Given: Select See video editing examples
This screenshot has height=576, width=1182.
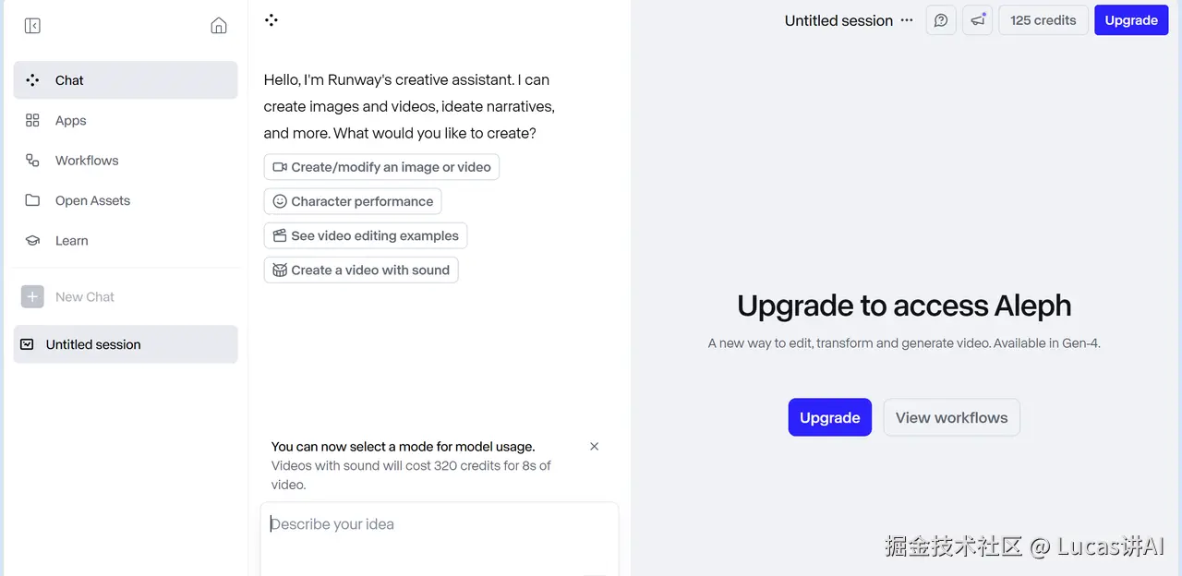Looking at the screenshot, I should tap(366, 235).
